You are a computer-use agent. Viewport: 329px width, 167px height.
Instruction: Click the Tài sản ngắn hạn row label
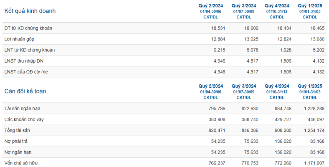pyautogui.click(x=22, y=109)
